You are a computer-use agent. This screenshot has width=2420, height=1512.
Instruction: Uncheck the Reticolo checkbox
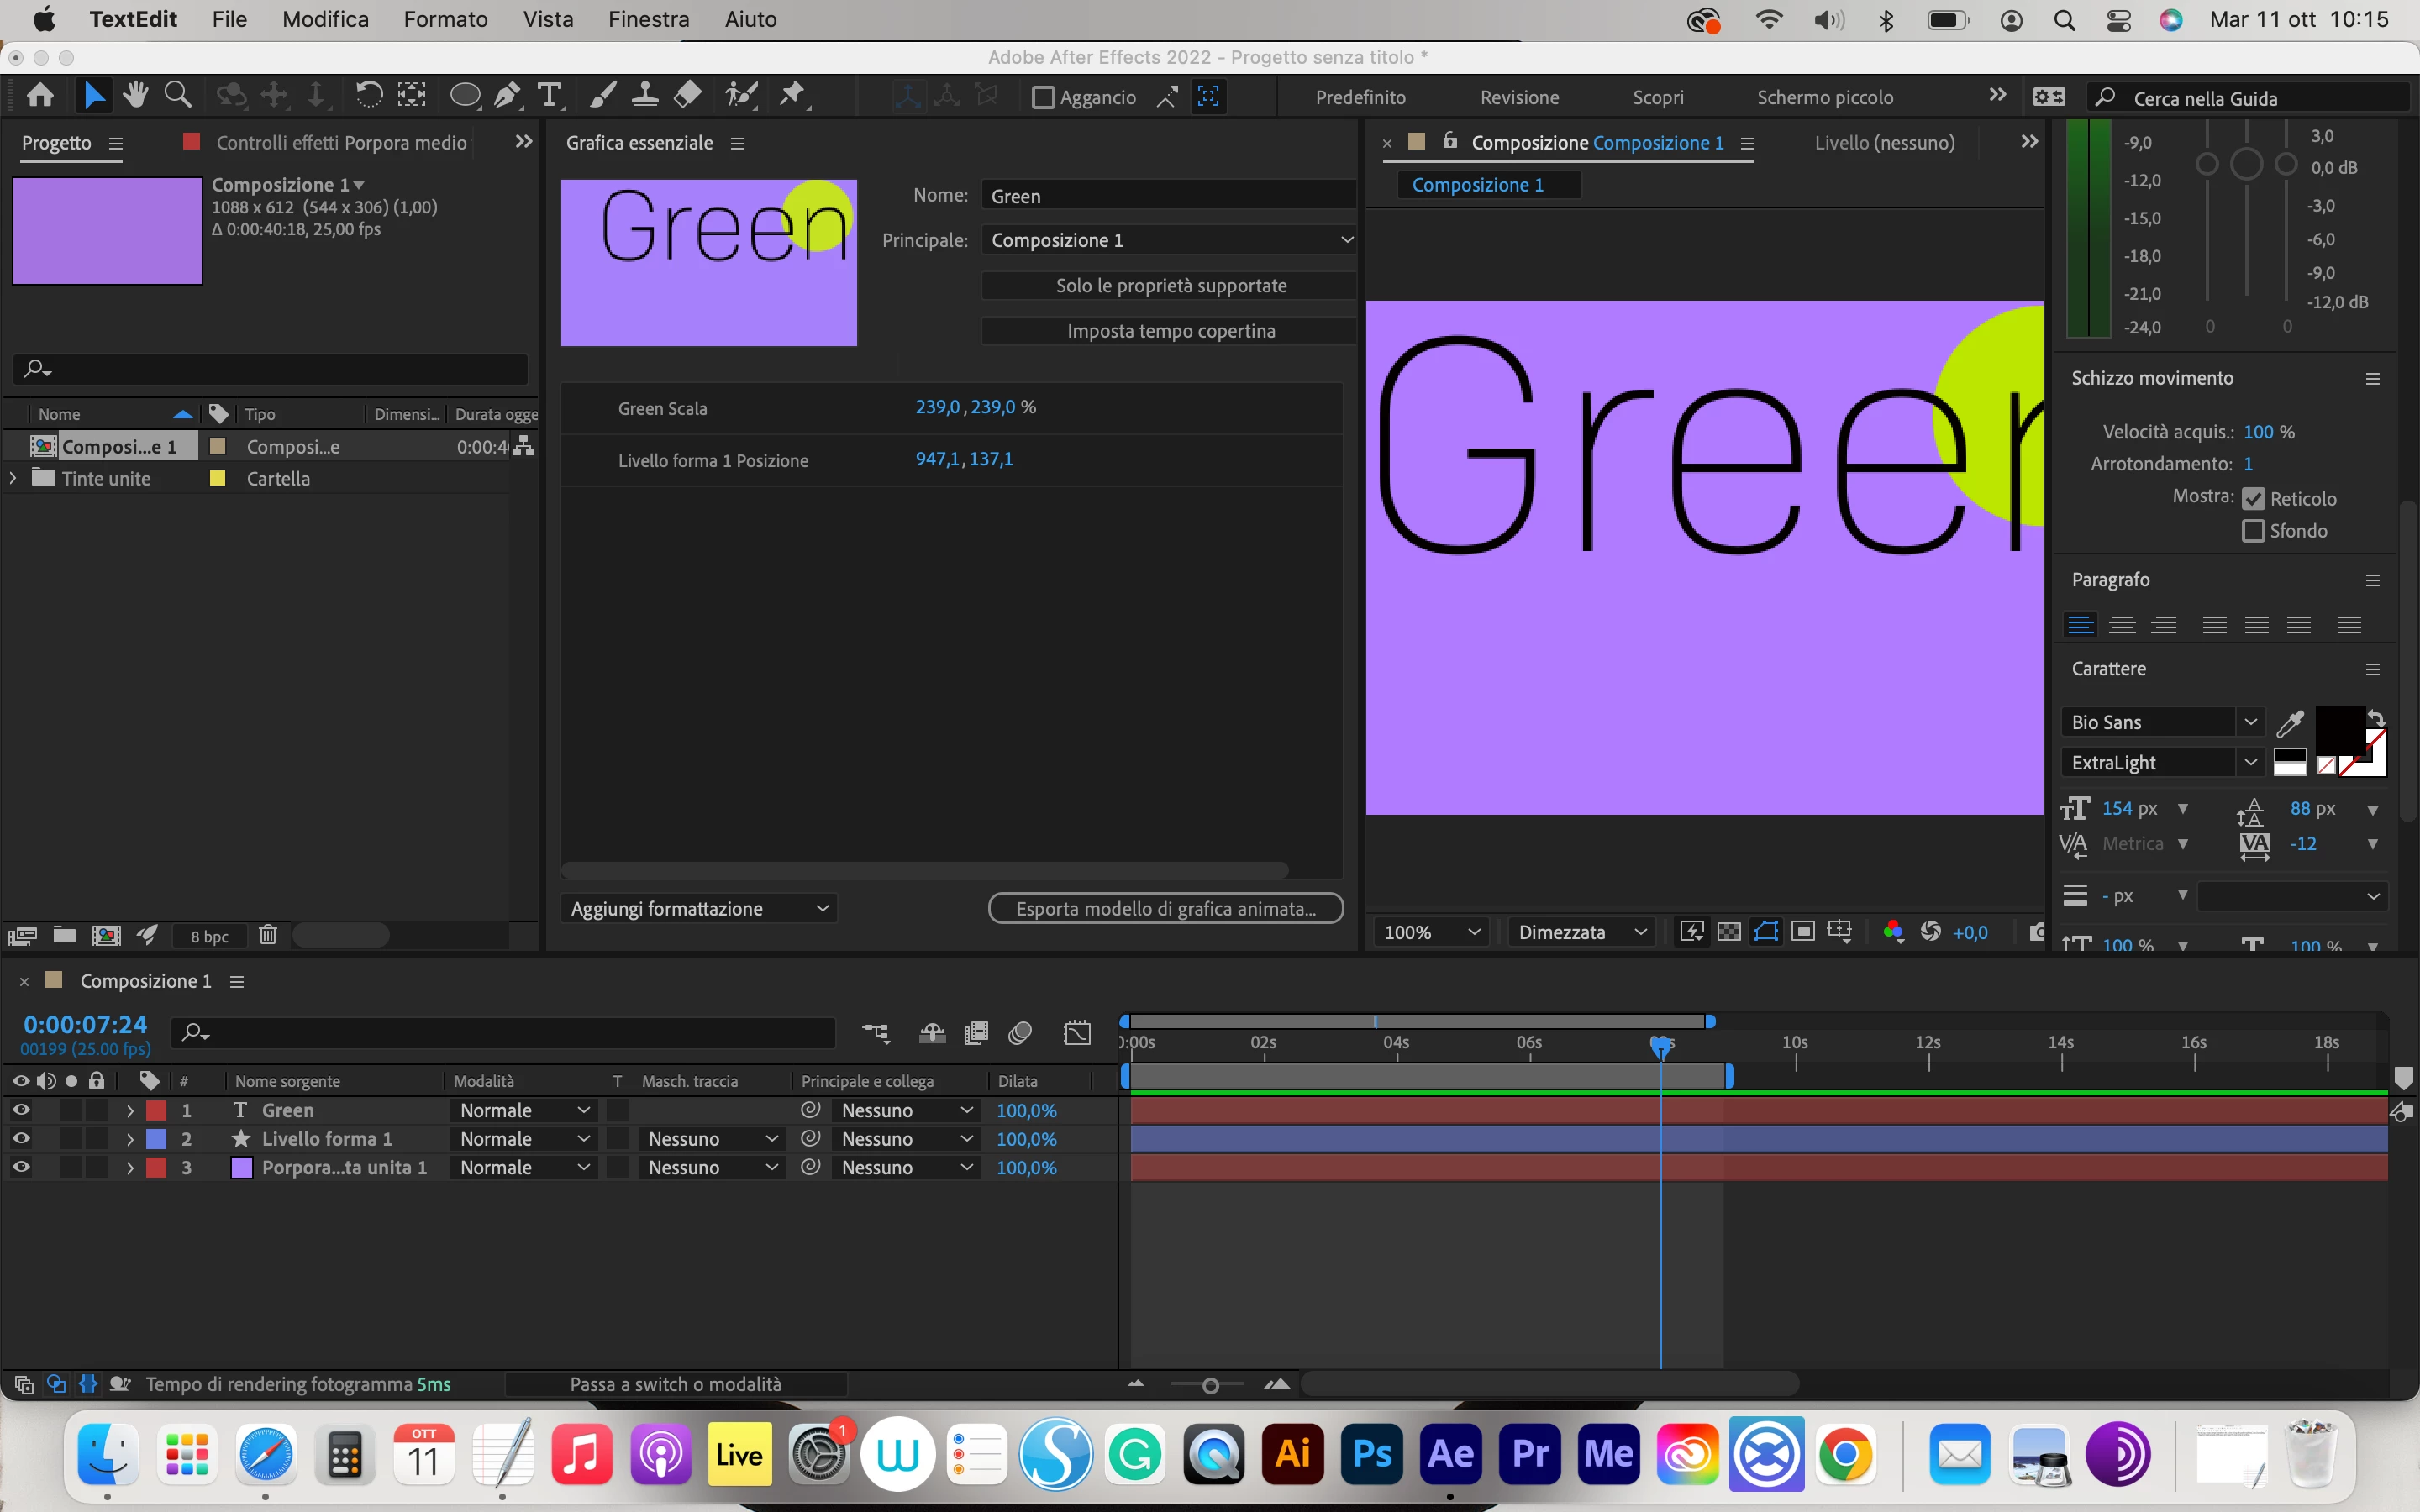(2253, 498)
